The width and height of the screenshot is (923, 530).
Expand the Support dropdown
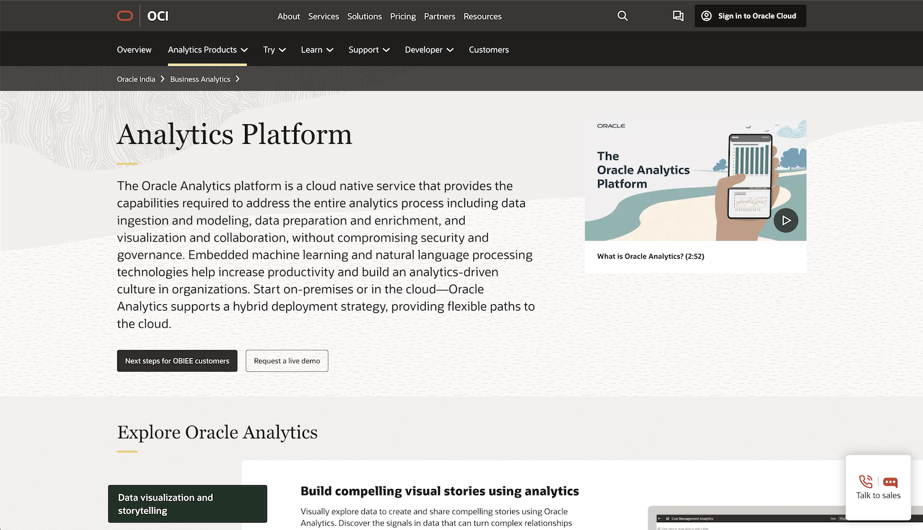pos(369,50)
